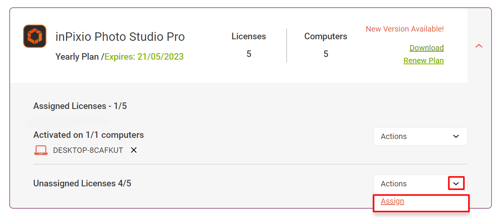Image resolution: width=500 pixels, height=221 pixels.
Task: Click the Licenses column heading
Action: coord(249,36)
